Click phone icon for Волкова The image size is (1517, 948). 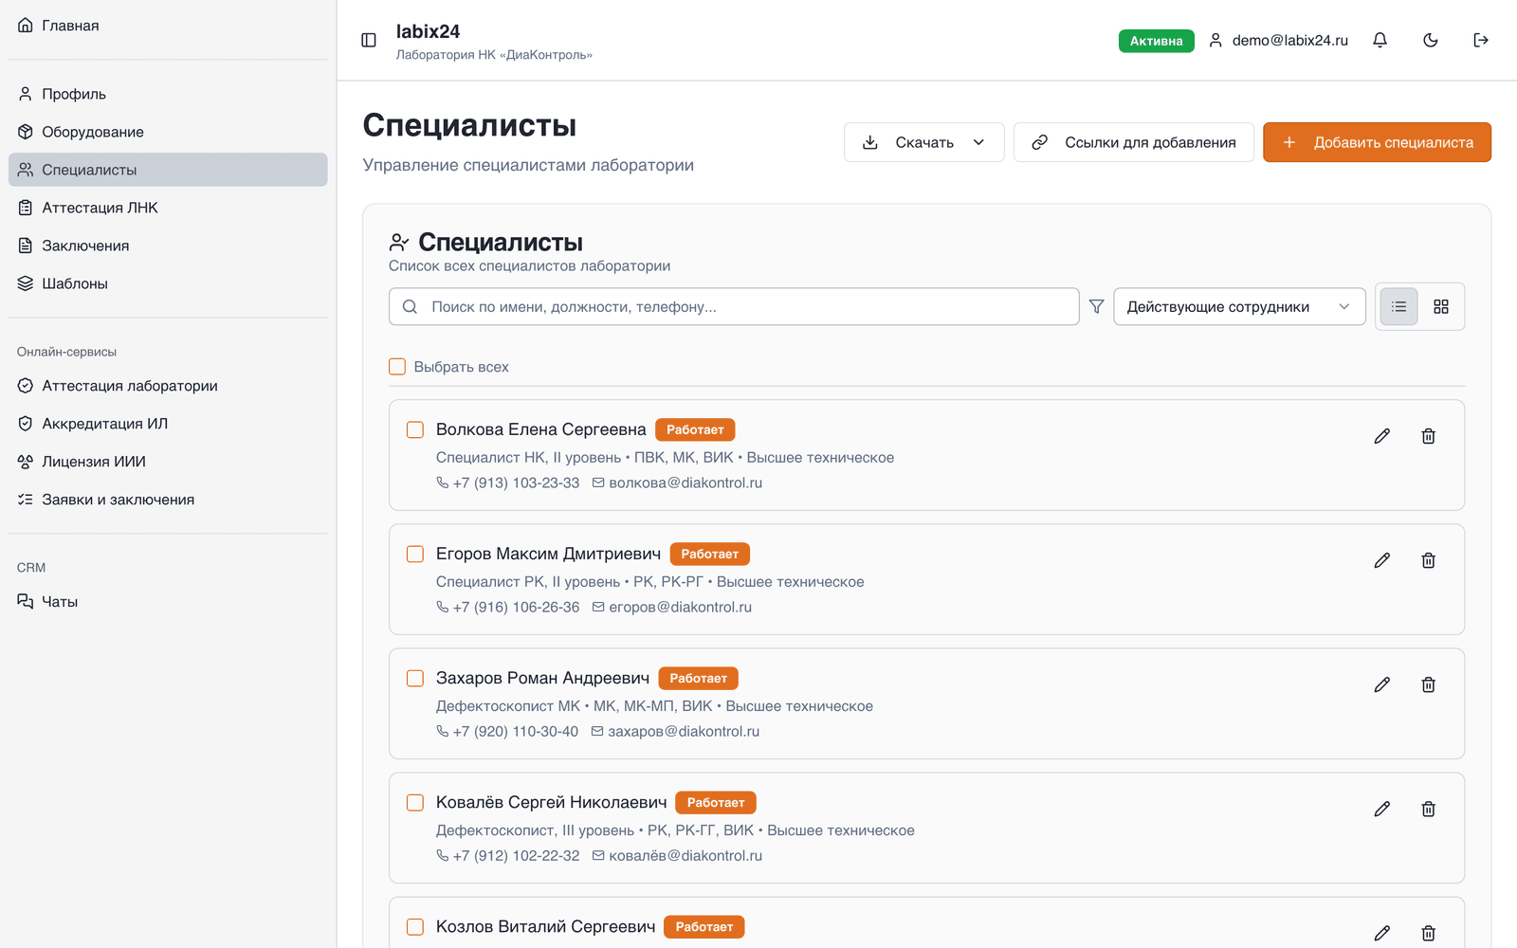coord(442,483)
